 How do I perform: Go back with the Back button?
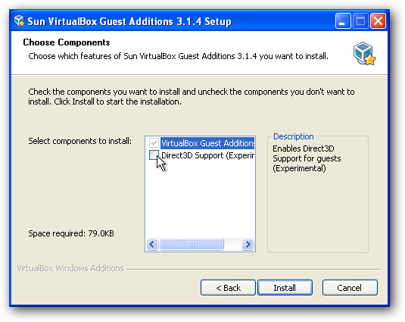228,288
